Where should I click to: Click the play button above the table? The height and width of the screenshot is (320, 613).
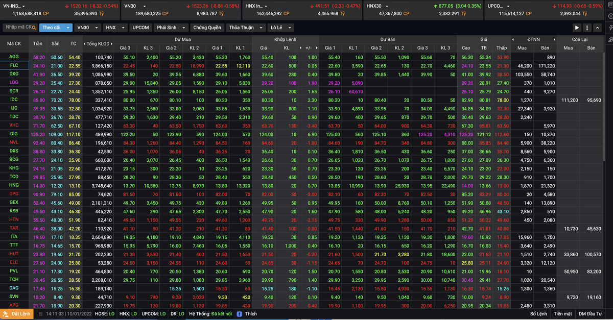[577, 28]
